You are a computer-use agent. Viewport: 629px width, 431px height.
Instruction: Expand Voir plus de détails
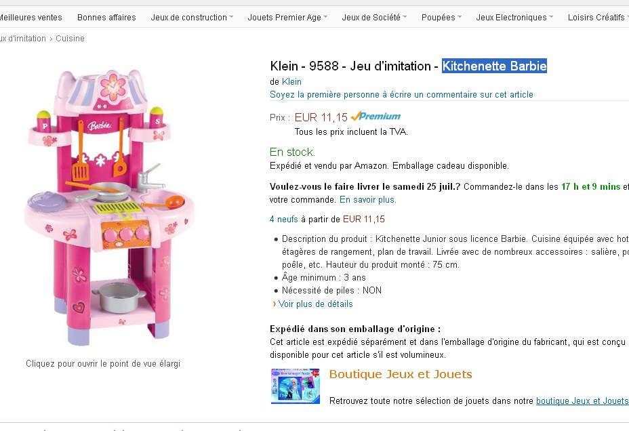315,304
